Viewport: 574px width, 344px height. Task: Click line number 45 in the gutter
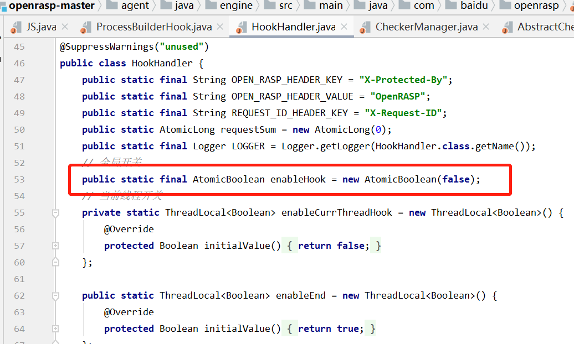[x=19, y=47]
